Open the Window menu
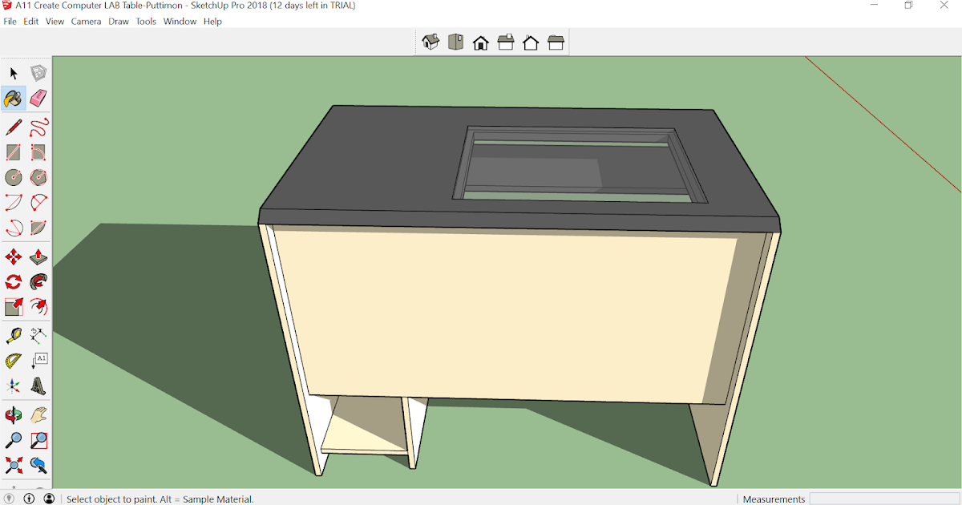 [180, 21]
